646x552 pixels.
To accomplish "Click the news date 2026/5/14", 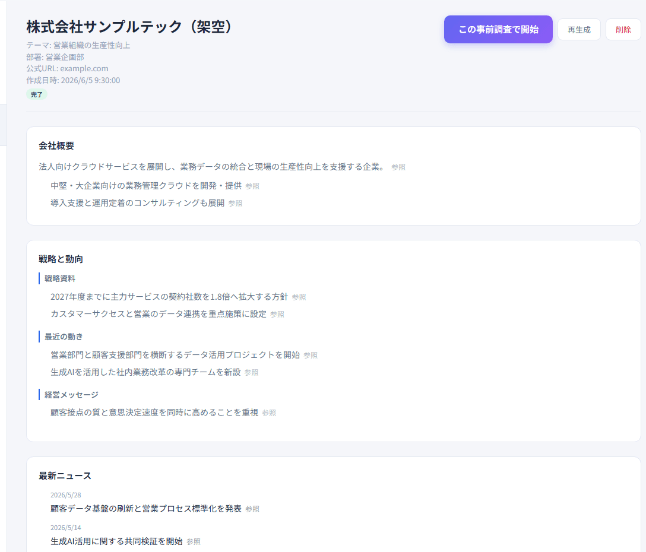I will [x=66, y=528].
